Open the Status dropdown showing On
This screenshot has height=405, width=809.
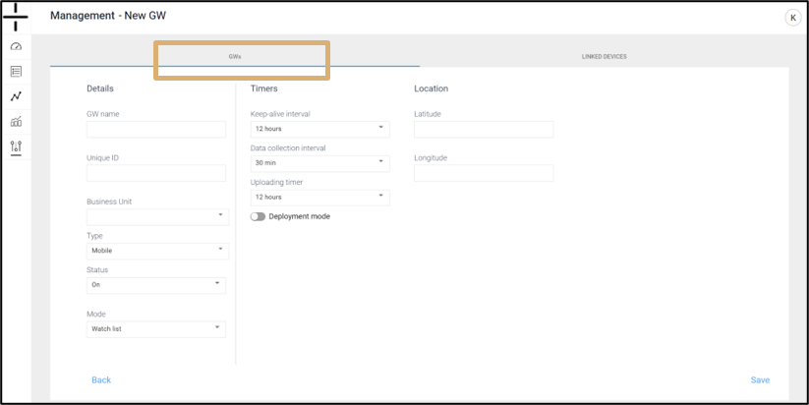(x=156, y=285)
